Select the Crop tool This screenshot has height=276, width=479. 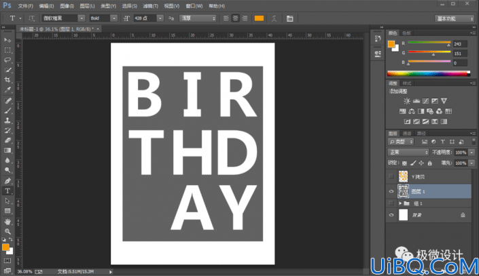pyautogui.click(x=7, y=80)
